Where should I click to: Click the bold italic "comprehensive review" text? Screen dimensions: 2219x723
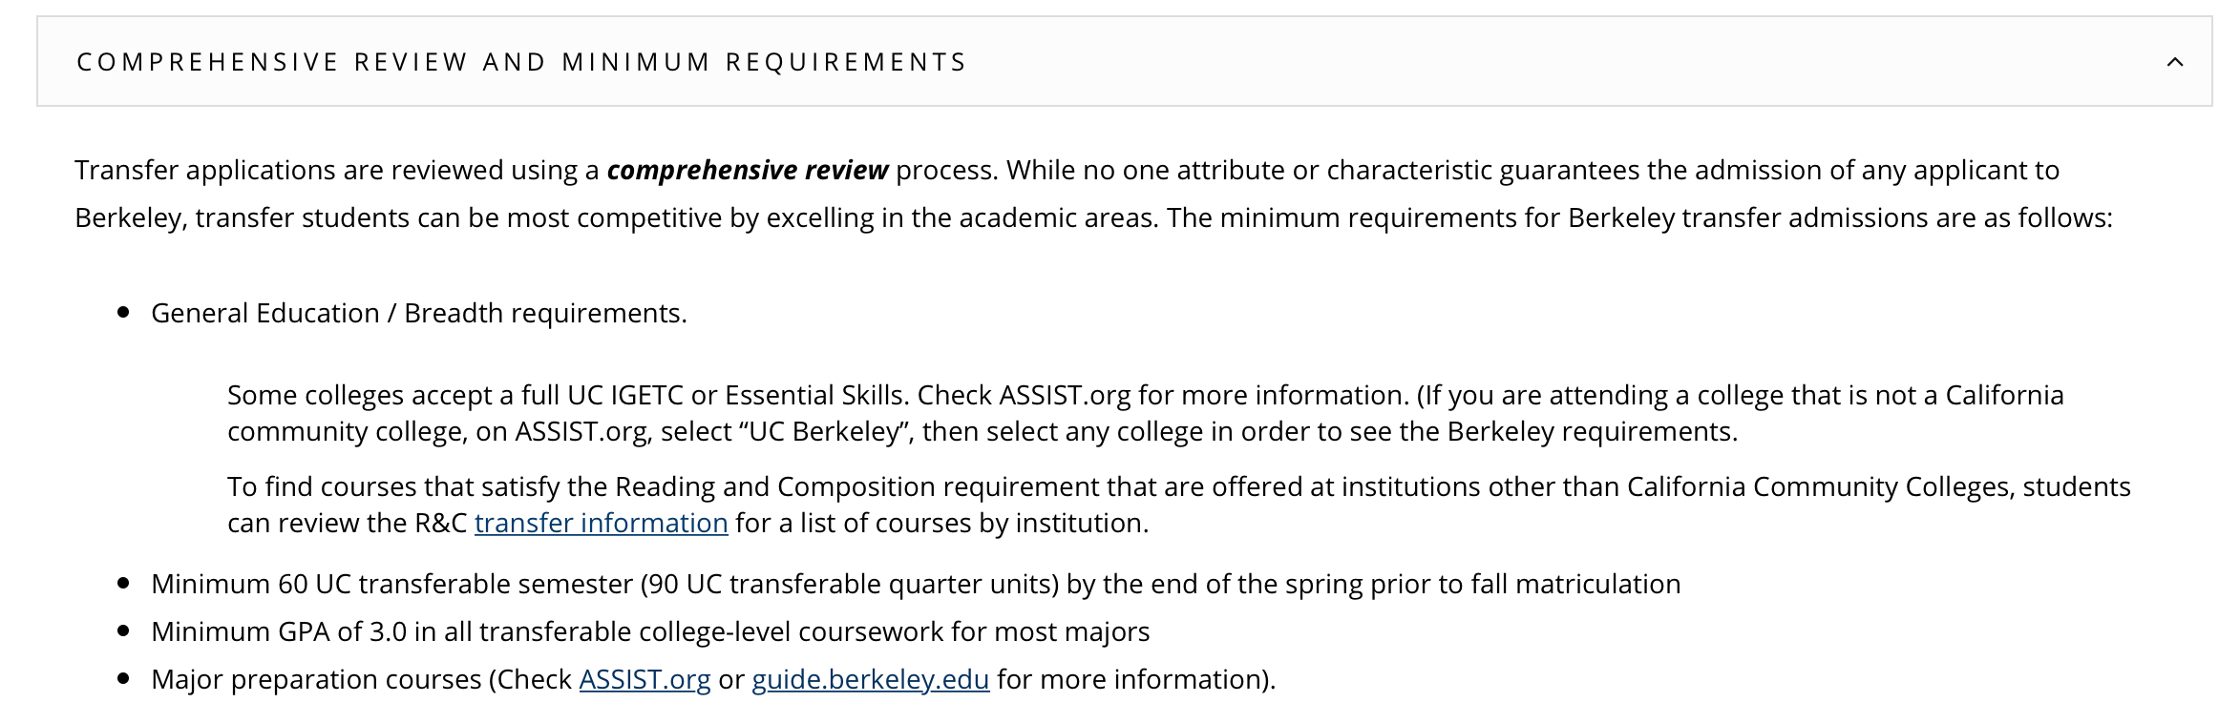(x=748, y=170)
